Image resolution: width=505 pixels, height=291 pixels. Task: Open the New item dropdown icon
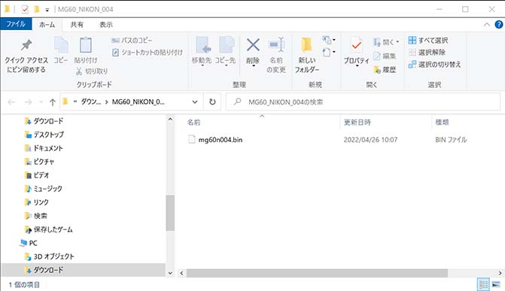coord(329,40)
